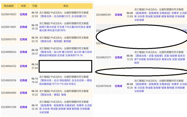The height and width of the screenshot is (117, 187).
Task: Click the date 06-19 20:35
Action: (x=35, y=27)
